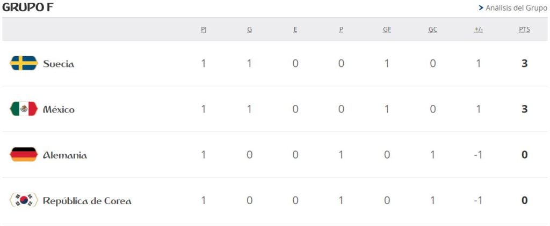Click the Korea Republic flag icon
The image size is (550, 226).
coord(24,200)
